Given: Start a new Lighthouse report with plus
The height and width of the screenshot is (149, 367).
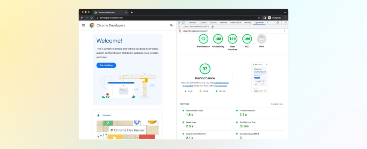Looking at the screenshot, I should (179, 26).
